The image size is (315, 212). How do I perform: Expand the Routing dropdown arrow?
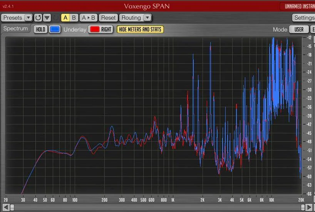tap(147, 18)
